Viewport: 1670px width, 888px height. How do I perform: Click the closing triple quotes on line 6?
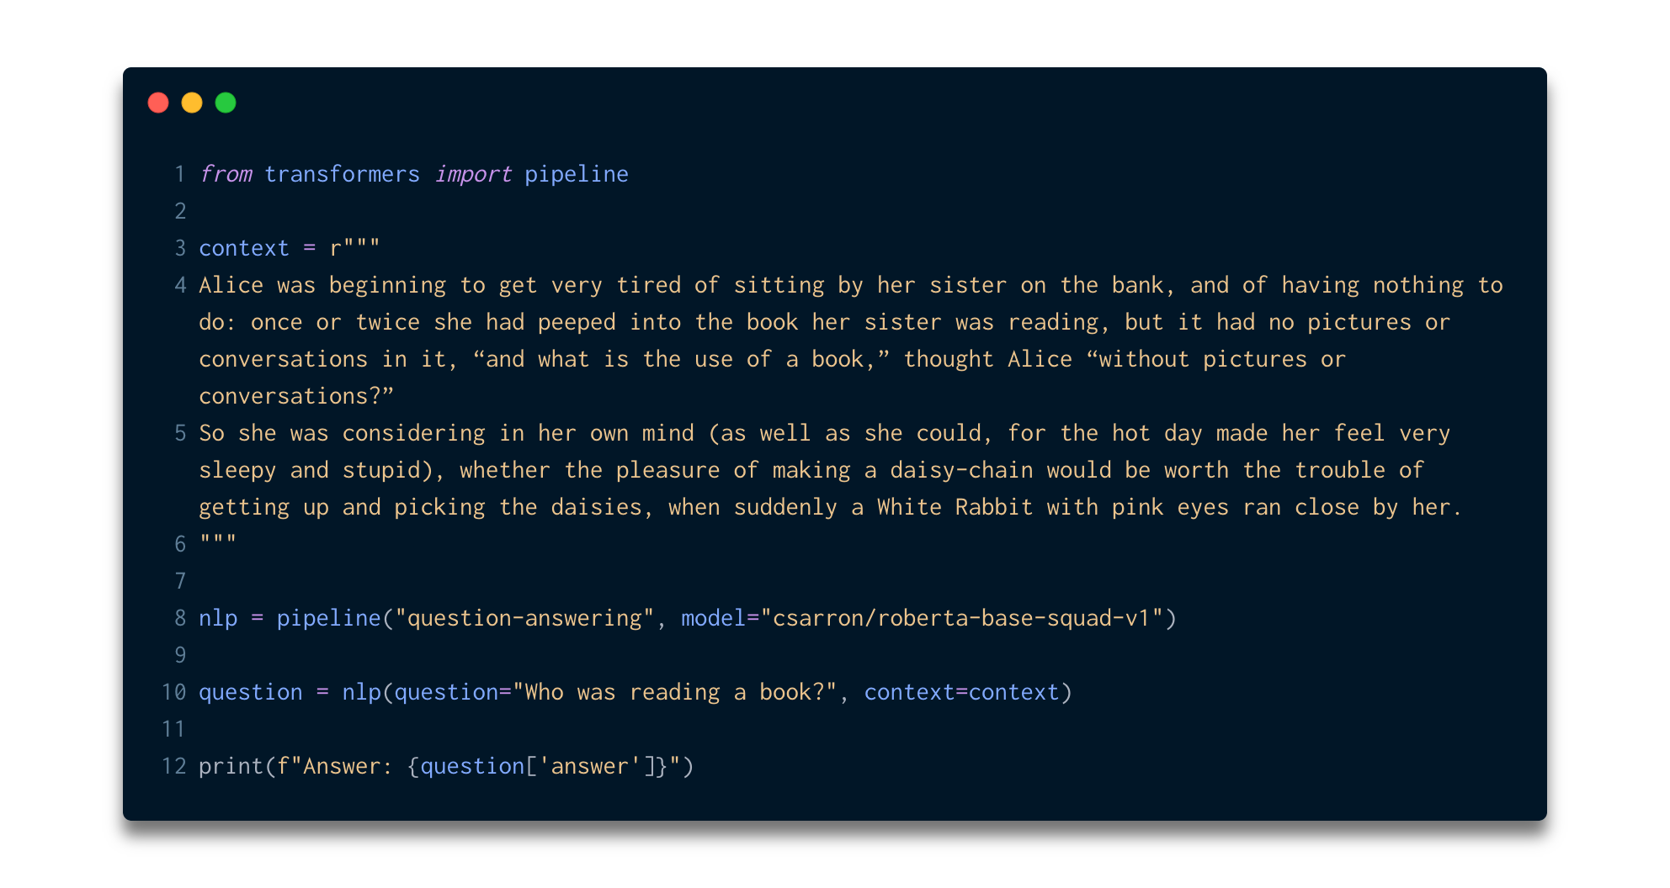point(218,542)
